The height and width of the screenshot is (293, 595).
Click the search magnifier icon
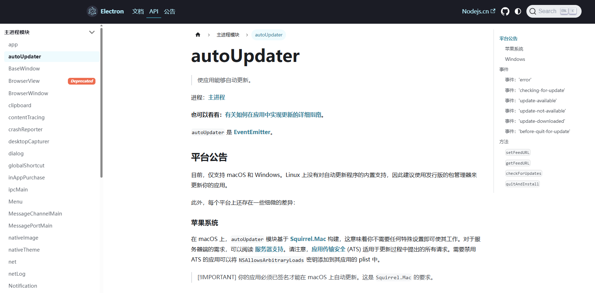[x=533, y=11]
